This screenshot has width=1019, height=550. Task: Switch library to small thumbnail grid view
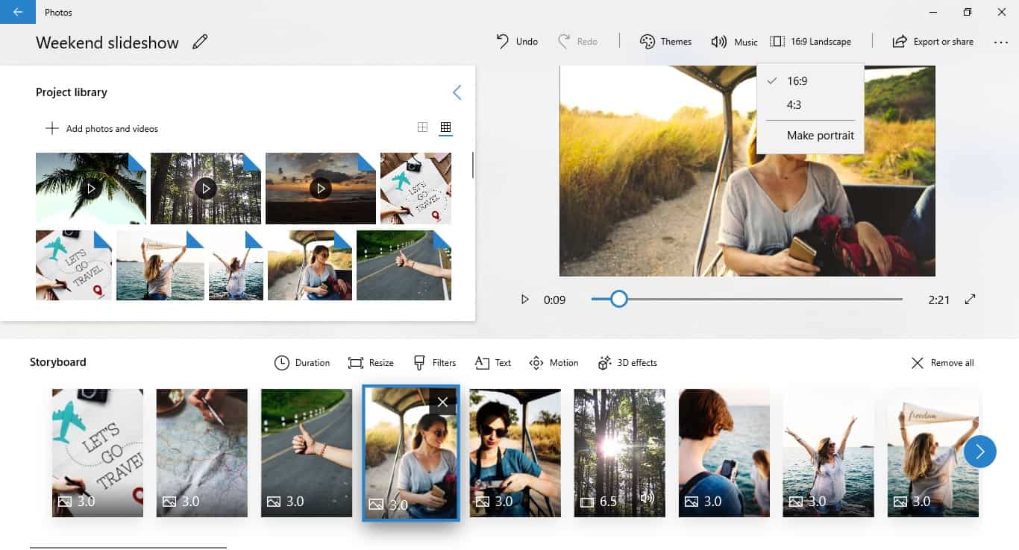pos(445,127)
